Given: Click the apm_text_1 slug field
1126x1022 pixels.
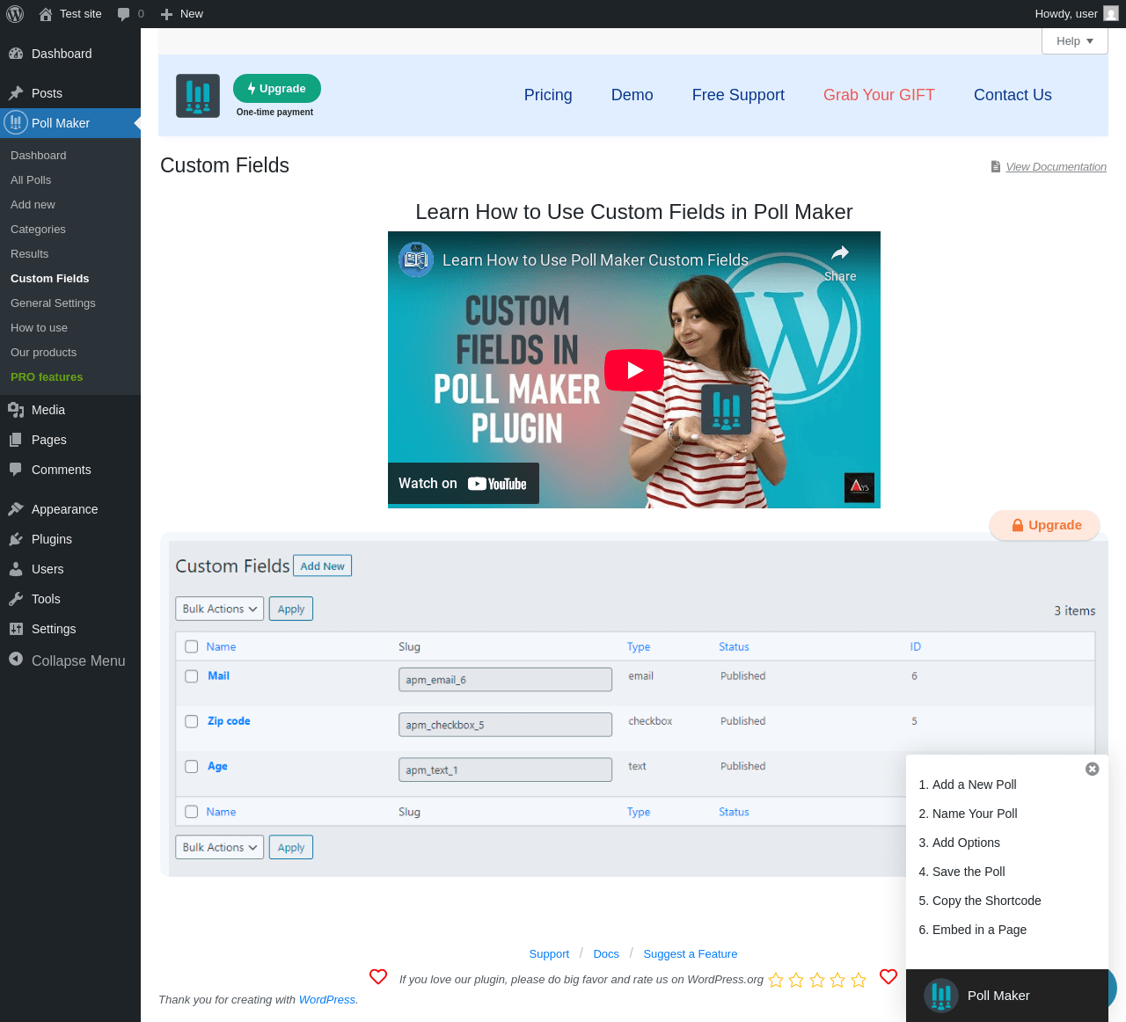Looking at the screenshot, I should (505, 770).
